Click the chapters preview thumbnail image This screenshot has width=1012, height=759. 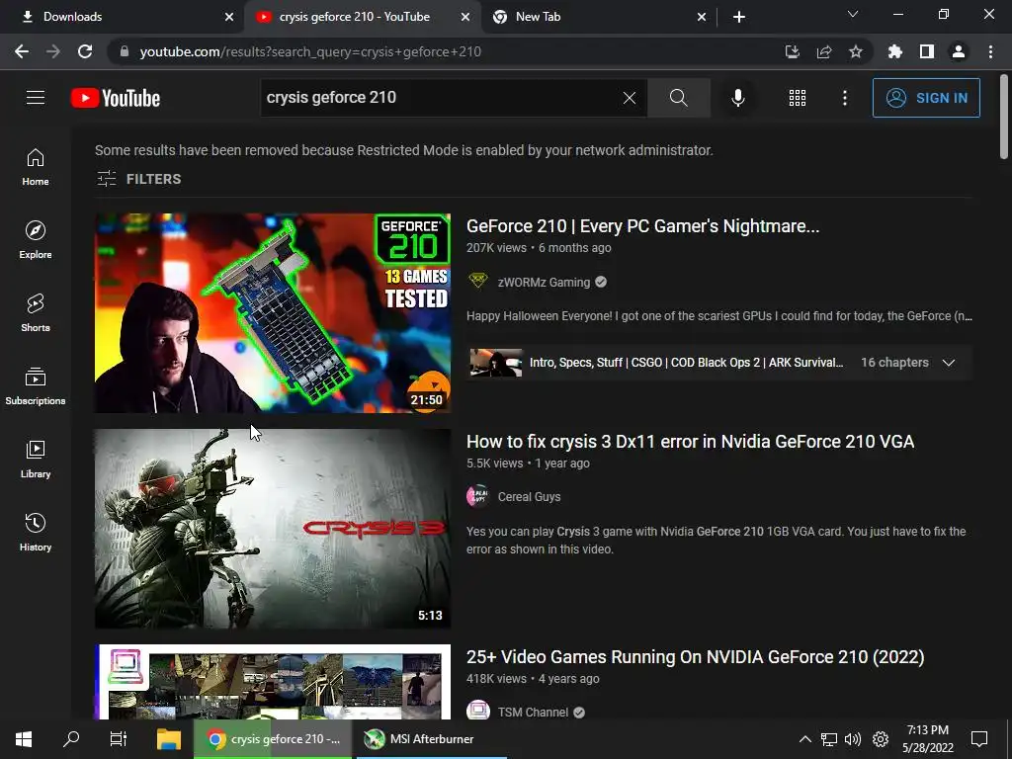(x=496, y=363)
